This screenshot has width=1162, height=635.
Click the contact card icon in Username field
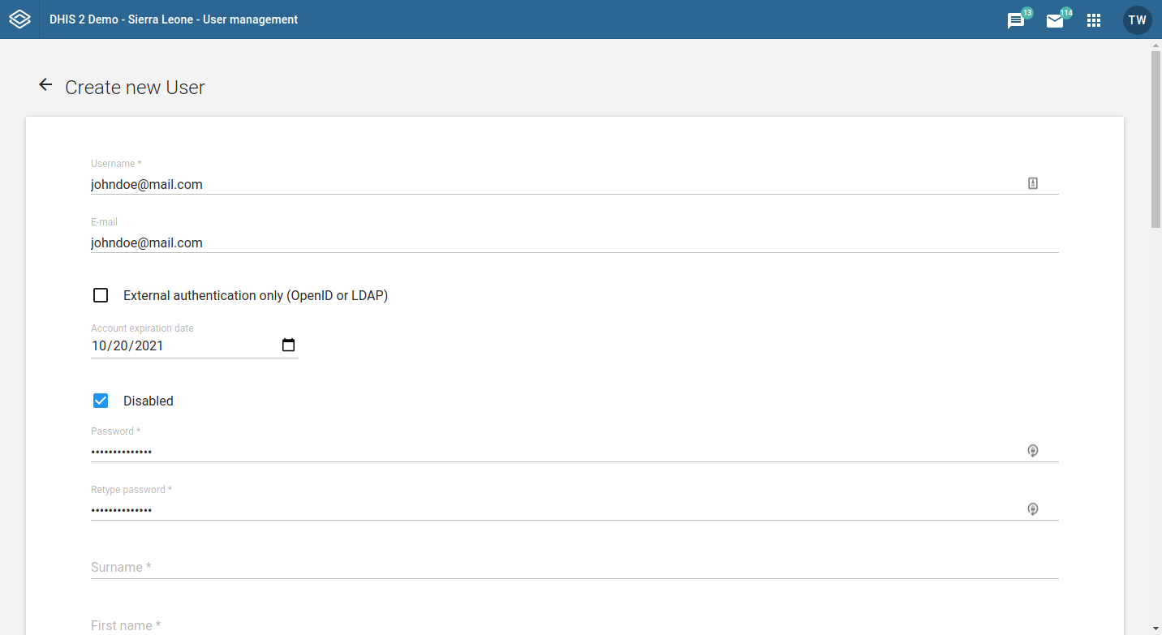coord(1033,183)
